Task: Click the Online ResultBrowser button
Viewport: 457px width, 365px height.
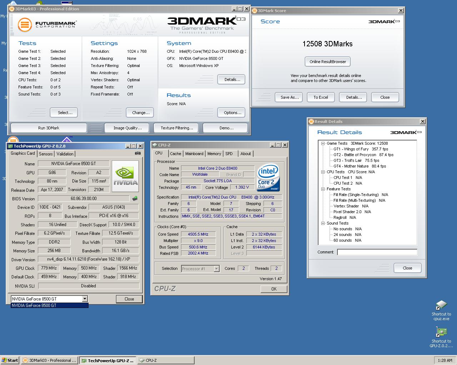Action: point(328,62)
